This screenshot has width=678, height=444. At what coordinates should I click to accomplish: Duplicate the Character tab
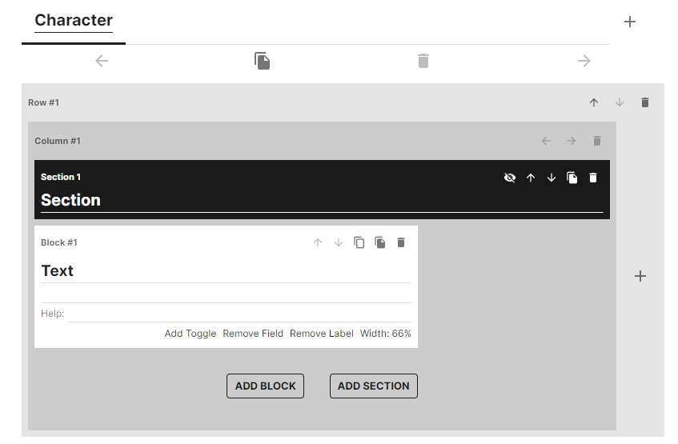[x=263, y=61]
